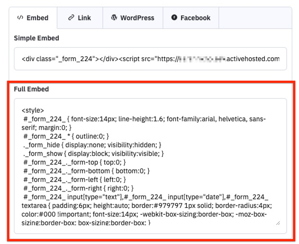299x244 pixels.
Task: Open the Link tab
Action: click(x=79, y=18)
